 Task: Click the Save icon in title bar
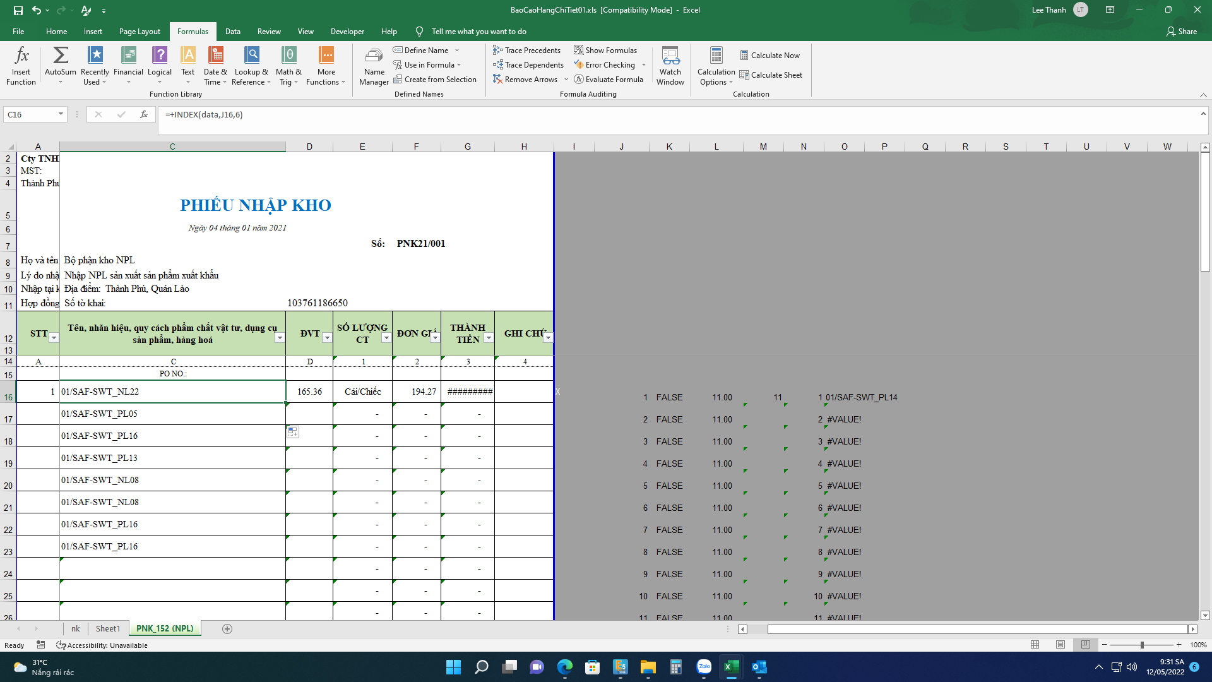tap(18, 10)
